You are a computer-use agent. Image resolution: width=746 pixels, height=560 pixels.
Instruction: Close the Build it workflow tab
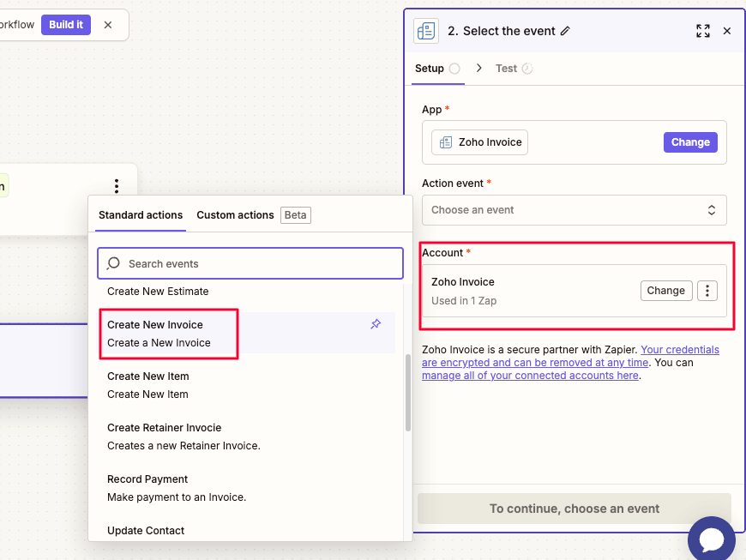click(x=108, y=25)
